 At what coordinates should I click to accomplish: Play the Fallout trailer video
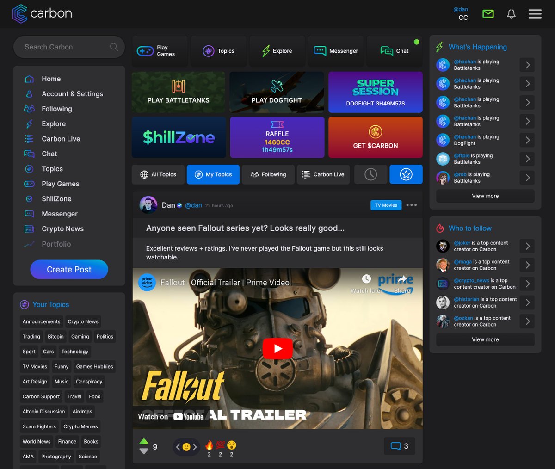pos(277,348)
